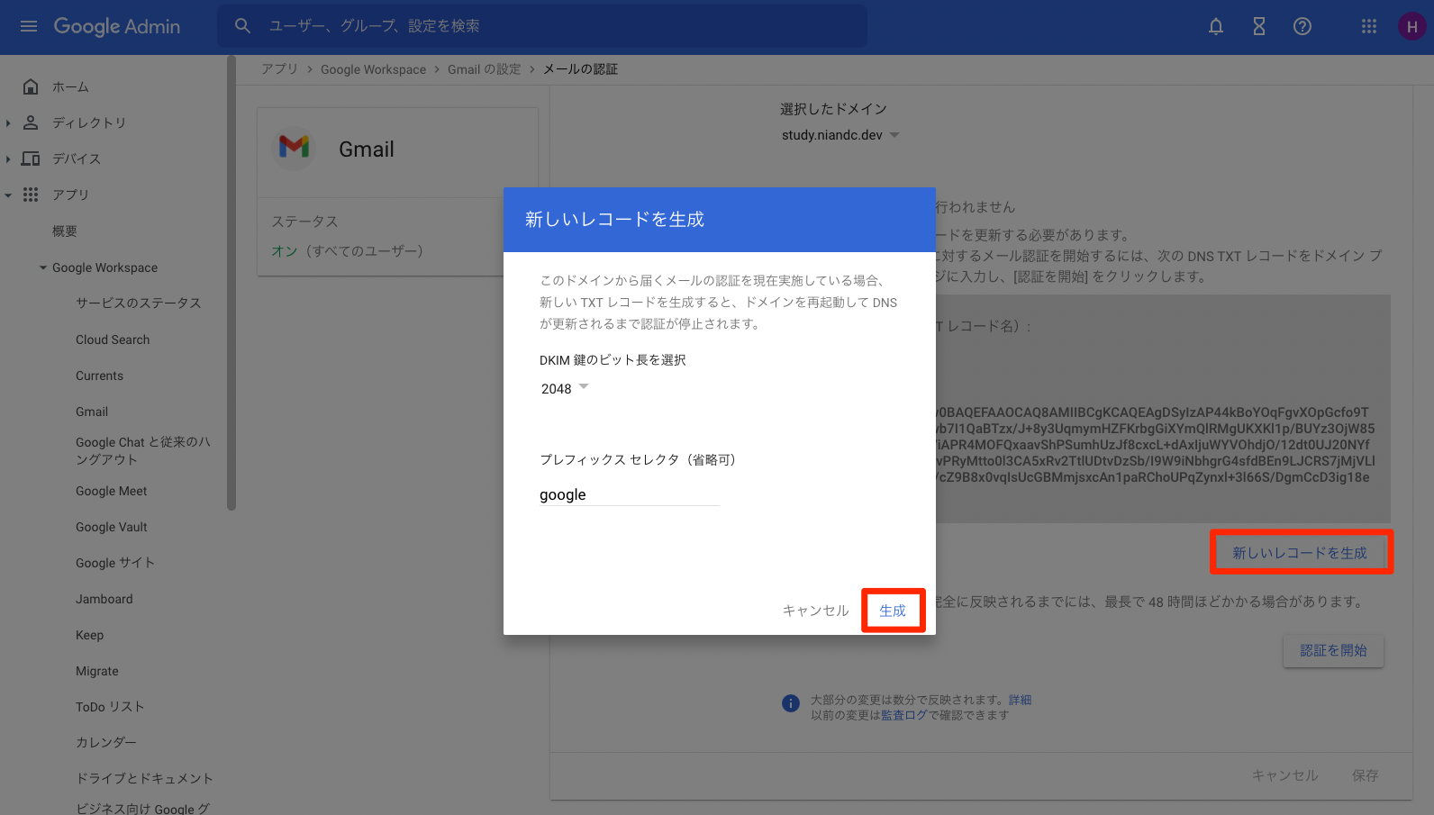
Task: Expand the ディレクトリ section
Action: [x=8, y=122]
